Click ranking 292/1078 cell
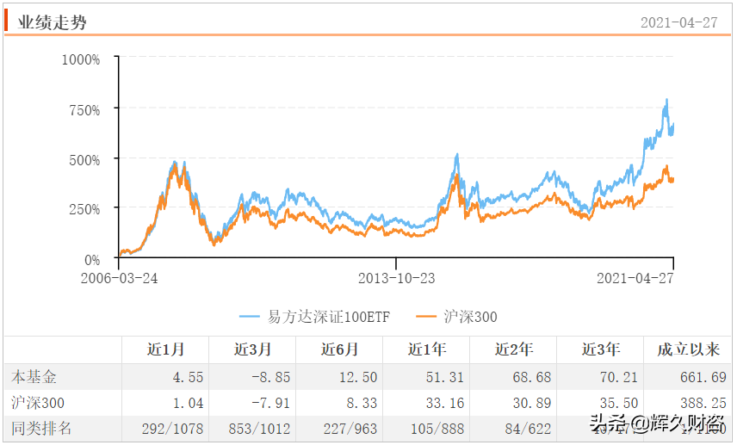Image resolution: width=737 pixels, height=445 pixels. (172, 429)
